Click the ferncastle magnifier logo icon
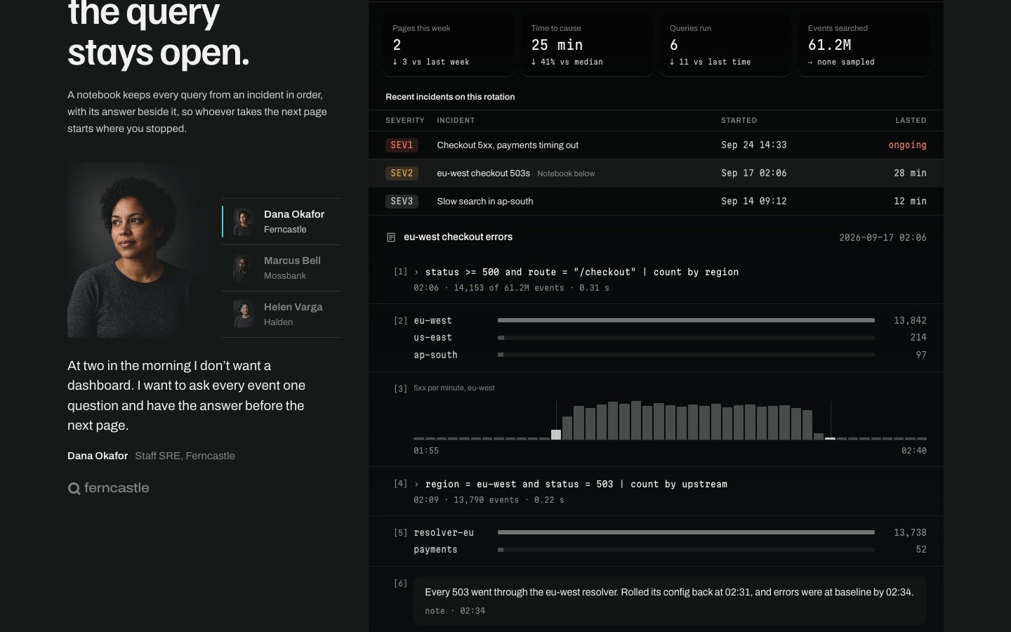Viewport: 1011px width, 632px height. pyautogui.click(x=74, y=489)
